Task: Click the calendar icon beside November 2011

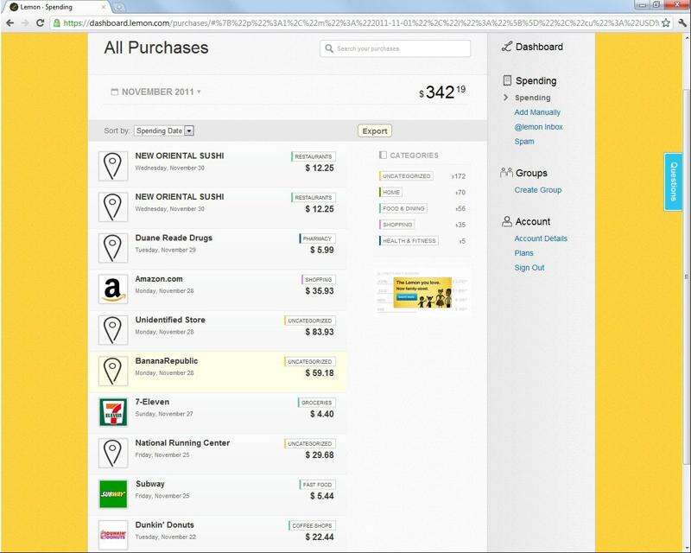Action: (115, 92)
